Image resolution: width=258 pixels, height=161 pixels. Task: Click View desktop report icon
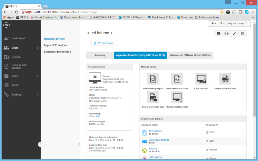tap(153, 79)
